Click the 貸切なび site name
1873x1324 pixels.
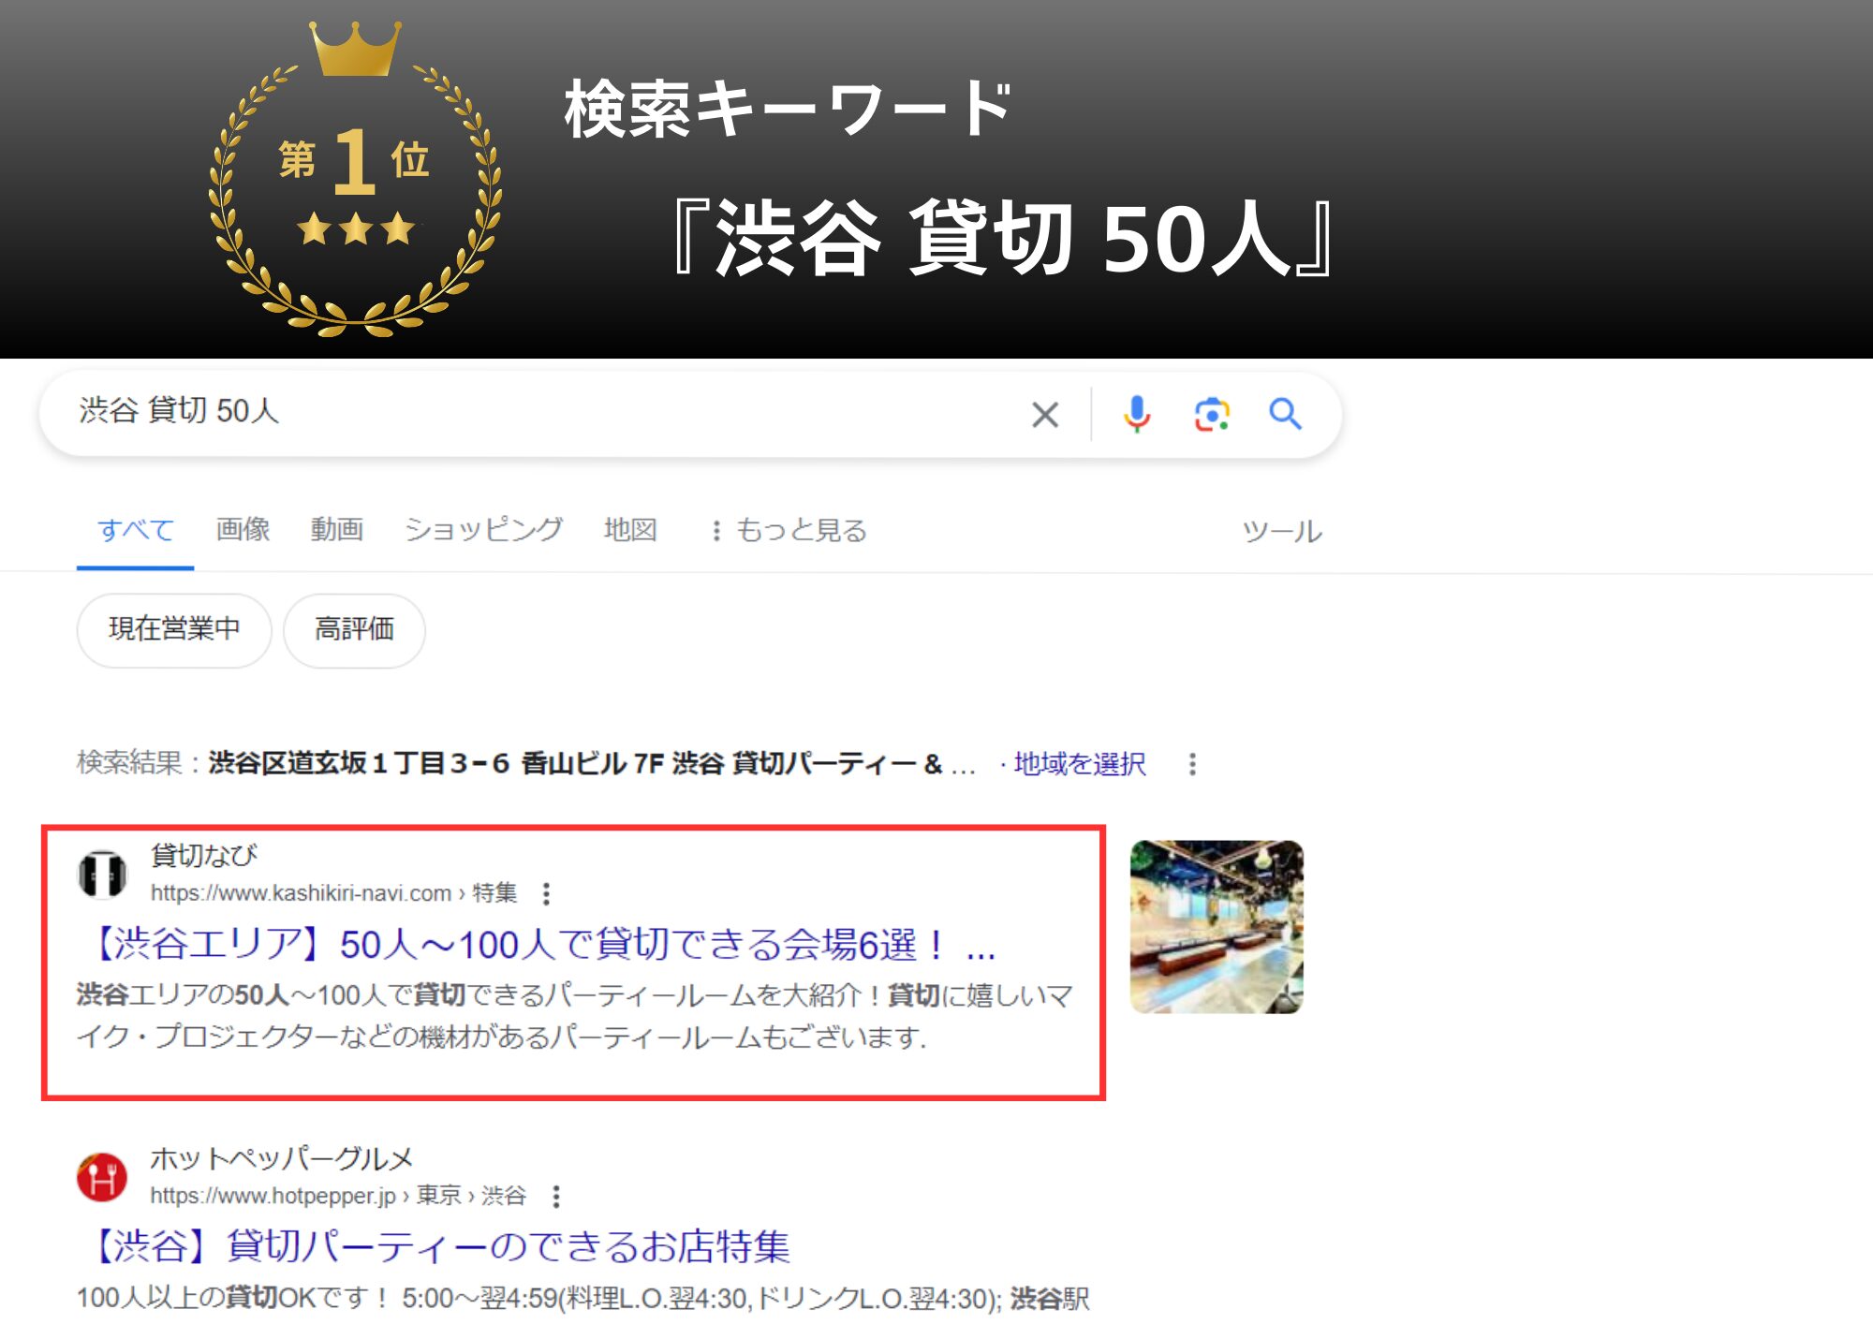(203, 855)
